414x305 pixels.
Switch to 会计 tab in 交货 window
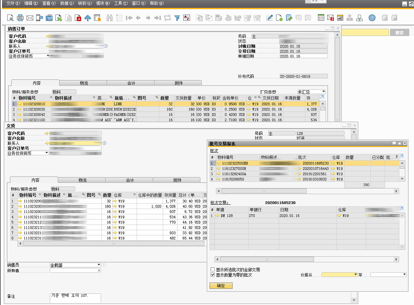129,180
